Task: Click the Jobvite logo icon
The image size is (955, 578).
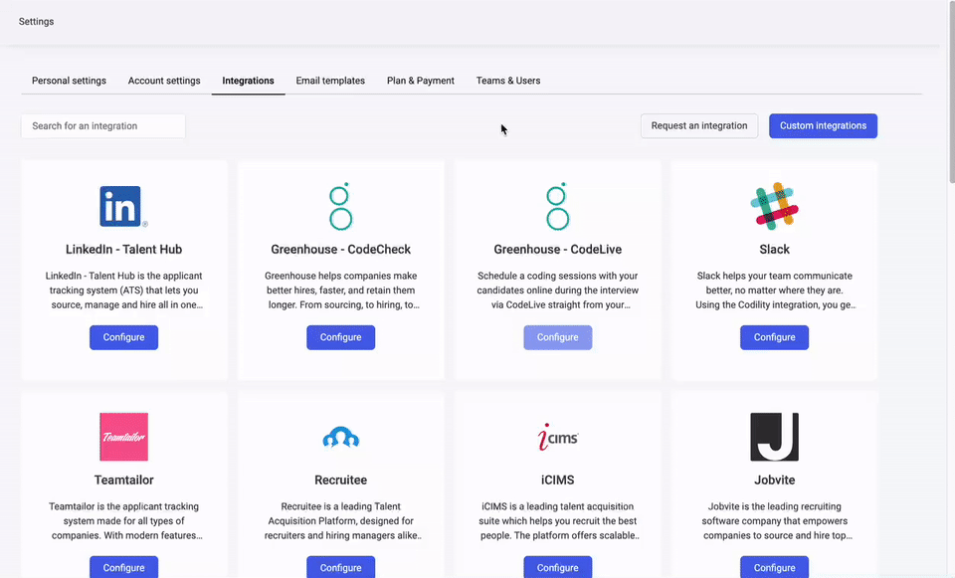Action: point(774,437)
